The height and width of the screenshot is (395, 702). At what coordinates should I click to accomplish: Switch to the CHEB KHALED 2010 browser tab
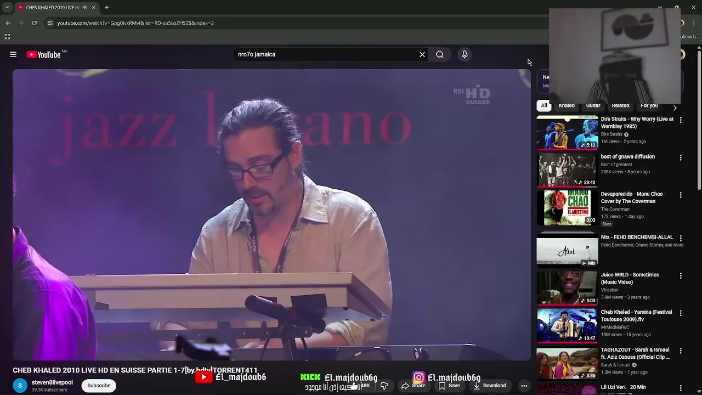click(x=53, y=8)
